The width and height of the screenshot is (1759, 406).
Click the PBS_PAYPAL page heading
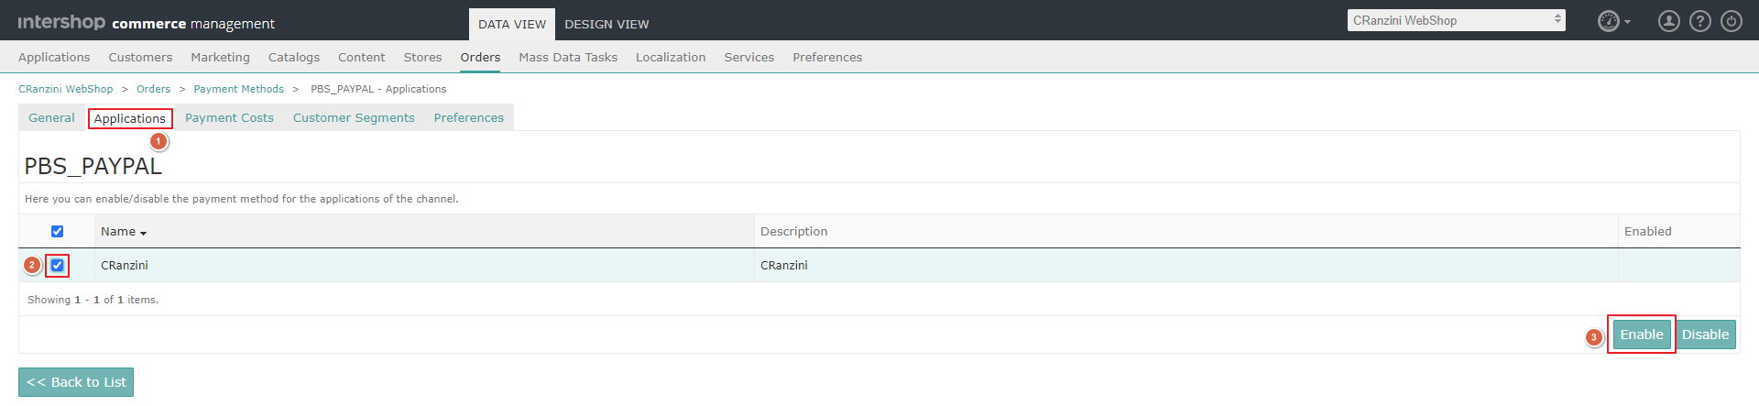tap(93, 166)
